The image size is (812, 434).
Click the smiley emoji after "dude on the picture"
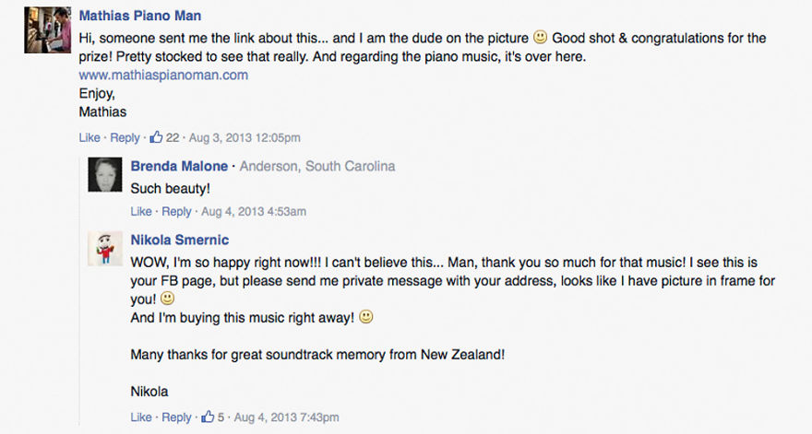coord(540,39)
